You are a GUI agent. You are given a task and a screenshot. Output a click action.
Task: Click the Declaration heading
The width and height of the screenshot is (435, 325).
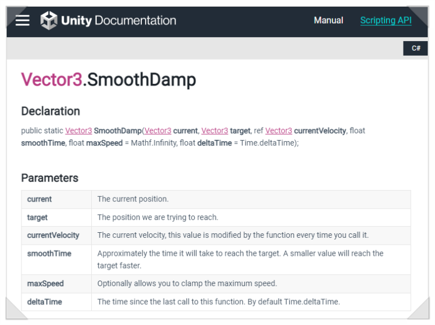click(51, 111)
